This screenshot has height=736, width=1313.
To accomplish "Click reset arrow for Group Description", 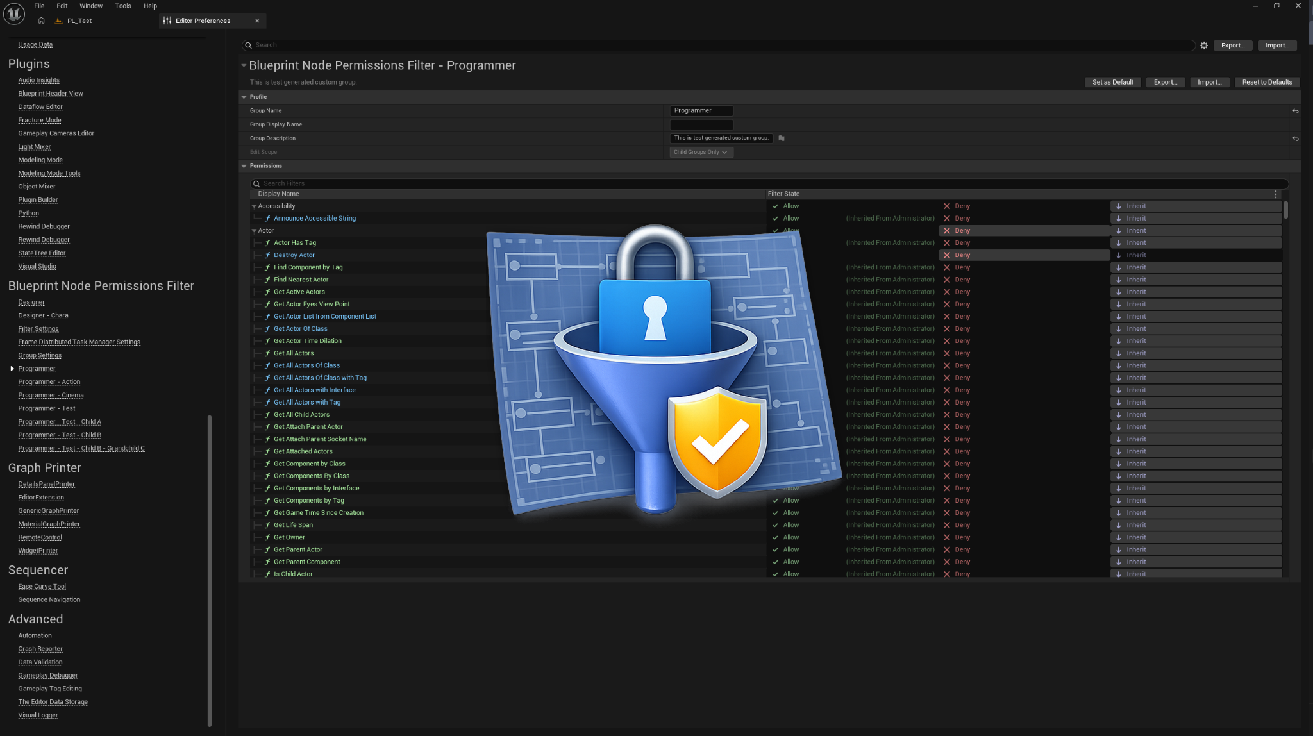I will coord(1295,138).
